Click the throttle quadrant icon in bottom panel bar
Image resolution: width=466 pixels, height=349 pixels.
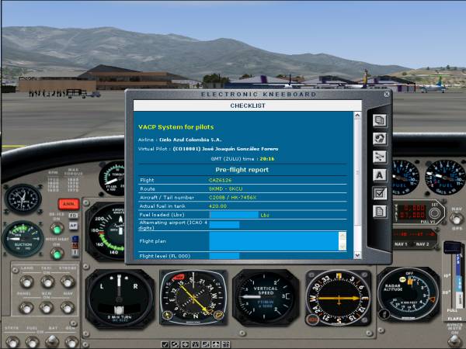[x=216, y=344]
